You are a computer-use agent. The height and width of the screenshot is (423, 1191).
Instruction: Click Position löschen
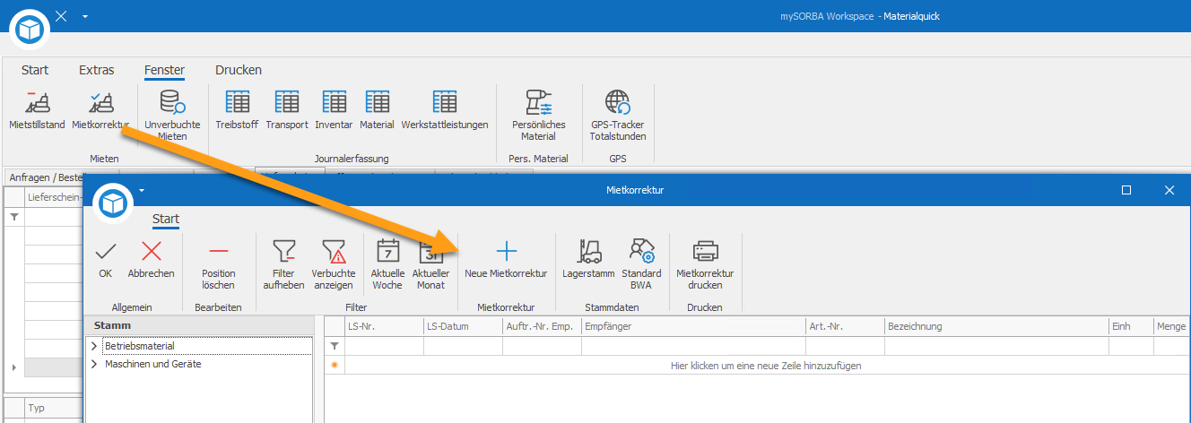pyautogui.click(x=219, y=264)
